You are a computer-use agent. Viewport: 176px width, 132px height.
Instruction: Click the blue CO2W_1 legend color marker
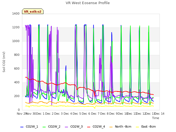click(x=22, y=127)
